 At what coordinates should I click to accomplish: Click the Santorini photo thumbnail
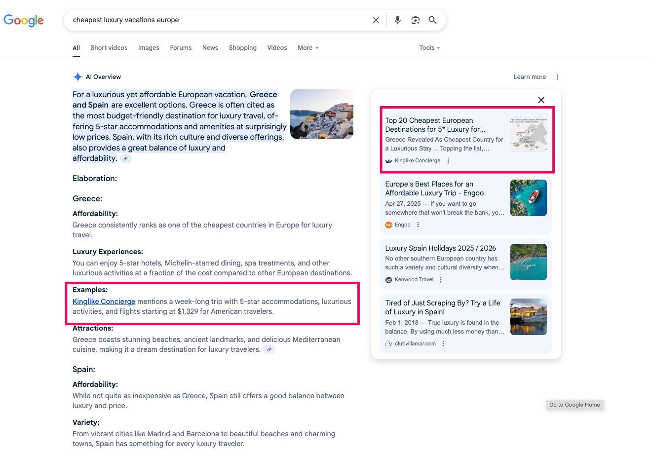(x=321, y=114)
